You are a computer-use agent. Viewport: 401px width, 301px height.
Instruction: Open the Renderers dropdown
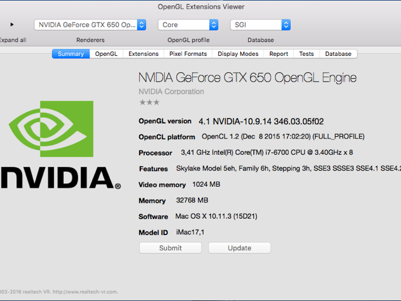click(x=90, y=25)
